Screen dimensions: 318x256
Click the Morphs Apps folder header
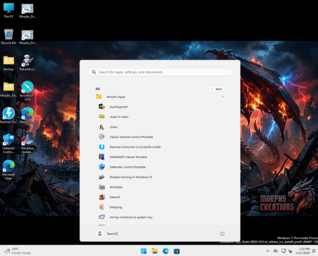(x=160, y=97)
